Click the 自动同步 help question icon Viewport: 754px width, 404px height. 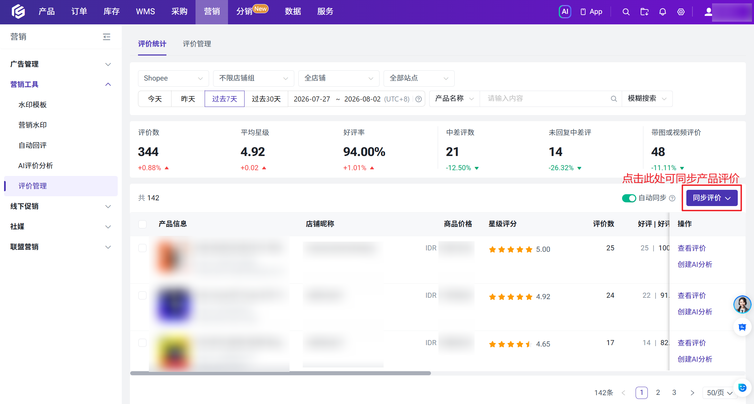(x=672, y=198)
